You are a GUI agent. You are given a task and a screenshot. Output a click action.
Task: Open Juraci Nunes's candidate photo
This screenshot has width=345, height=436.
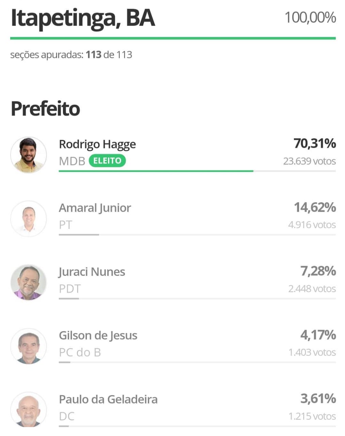pos(29,282)
